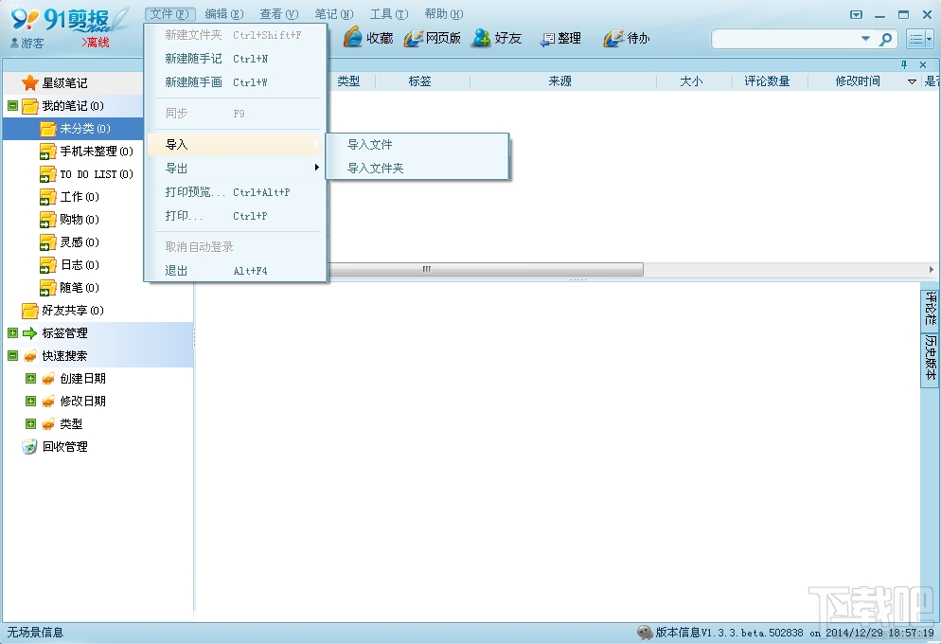Click the 标签管理 green arrow icon
This screenshot has width=941, height=644.
coord(30,333)
